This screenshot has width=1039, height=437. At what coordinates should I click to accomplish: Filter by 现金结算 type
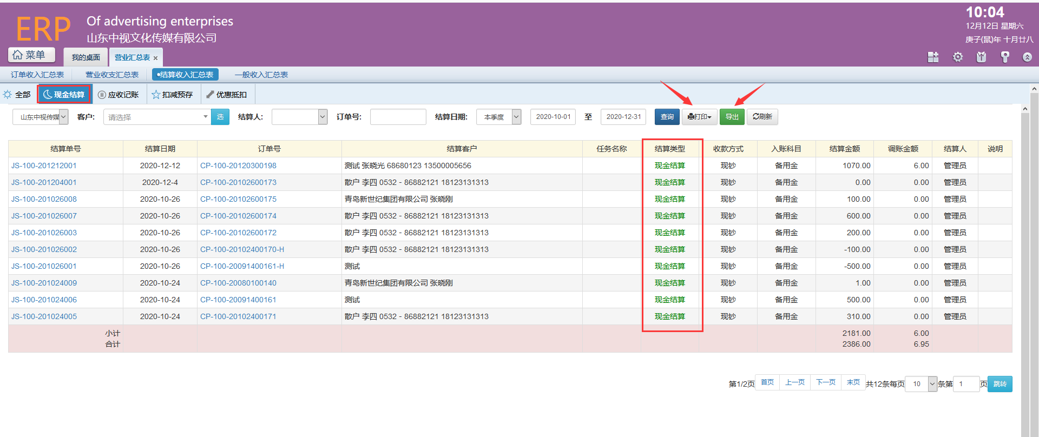64,95
